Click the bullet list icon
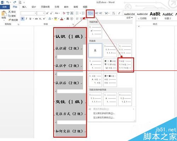Screen dimensions: 177x141 pos(77,13)
